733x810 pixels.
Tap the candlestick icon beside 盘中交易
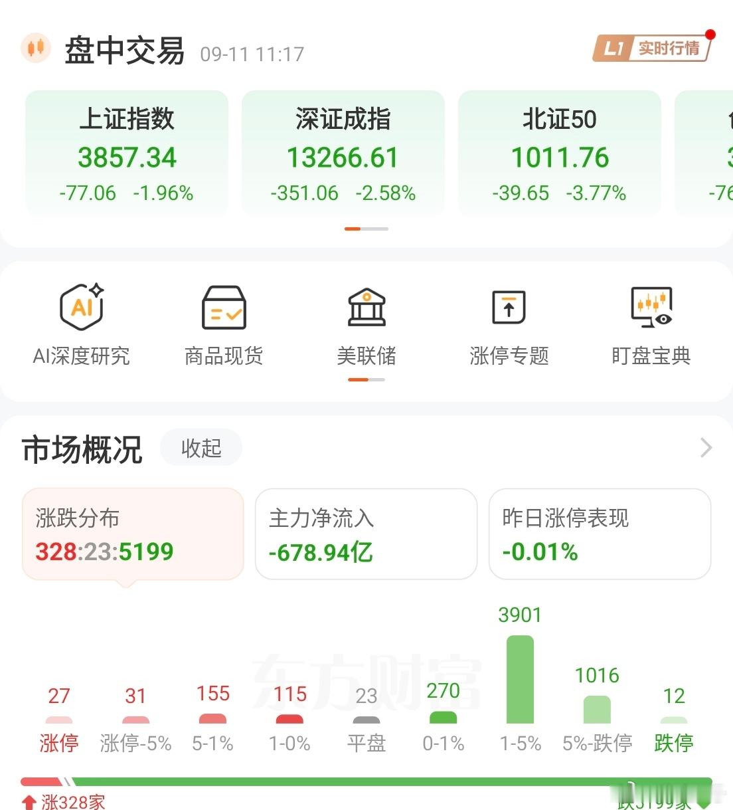click(36, 49)
